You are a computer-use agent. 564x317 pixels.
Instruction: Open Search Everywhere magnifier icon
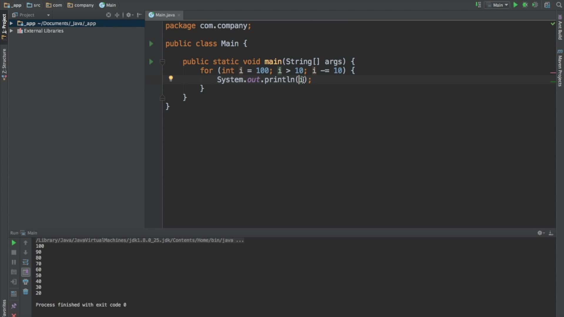point(559,5)
